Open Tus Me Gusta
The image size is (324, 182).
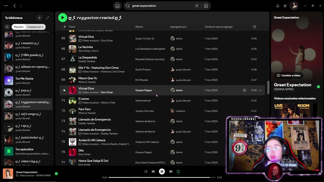click(28, 80)
